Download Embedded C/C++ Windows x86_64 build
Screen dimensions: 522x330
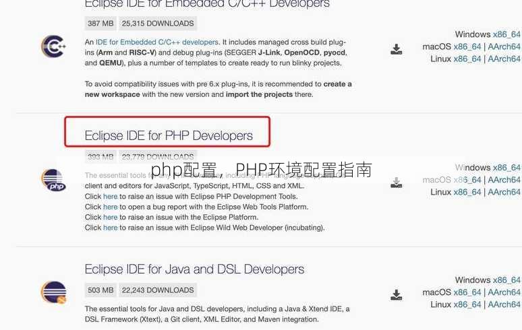(506, 34)
